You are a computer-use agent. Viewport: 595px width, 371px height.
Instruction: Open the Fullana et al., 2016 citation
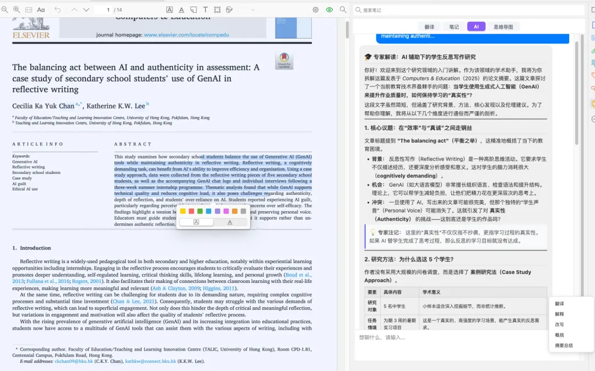(48, 281)
